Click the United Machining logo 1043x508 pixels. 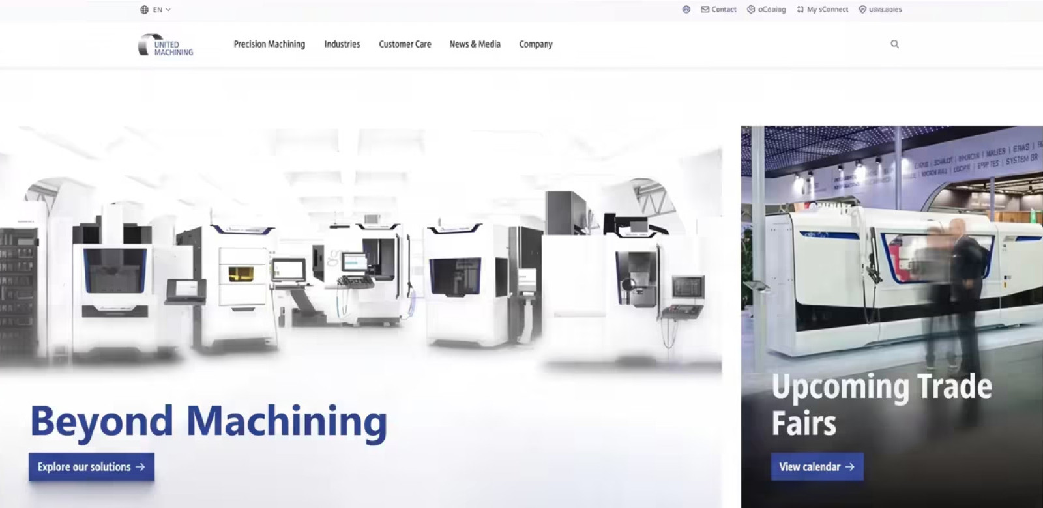click(x=166, y=44)
